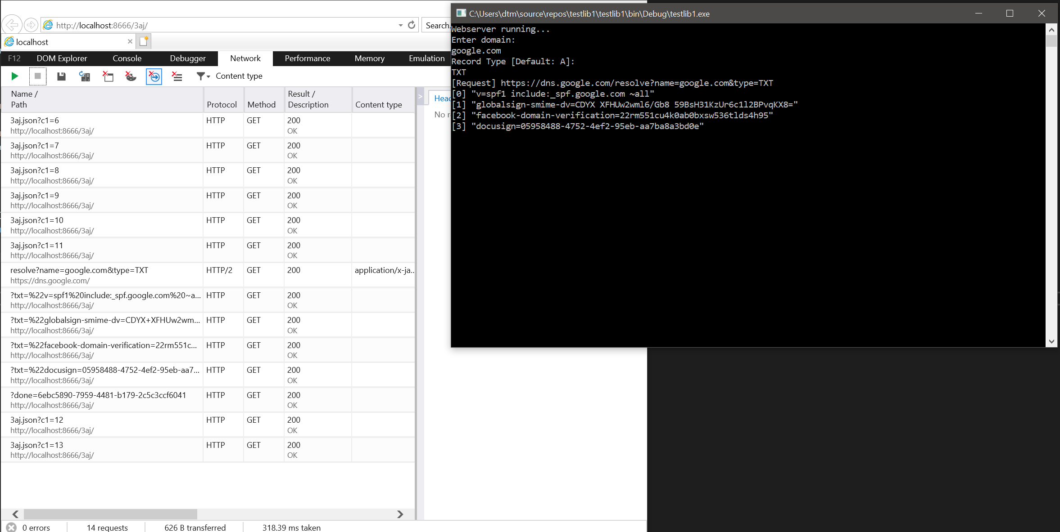Click the stop profiling square icon
The height and width of the screenshot is (532, 1060).
[38, 76]
